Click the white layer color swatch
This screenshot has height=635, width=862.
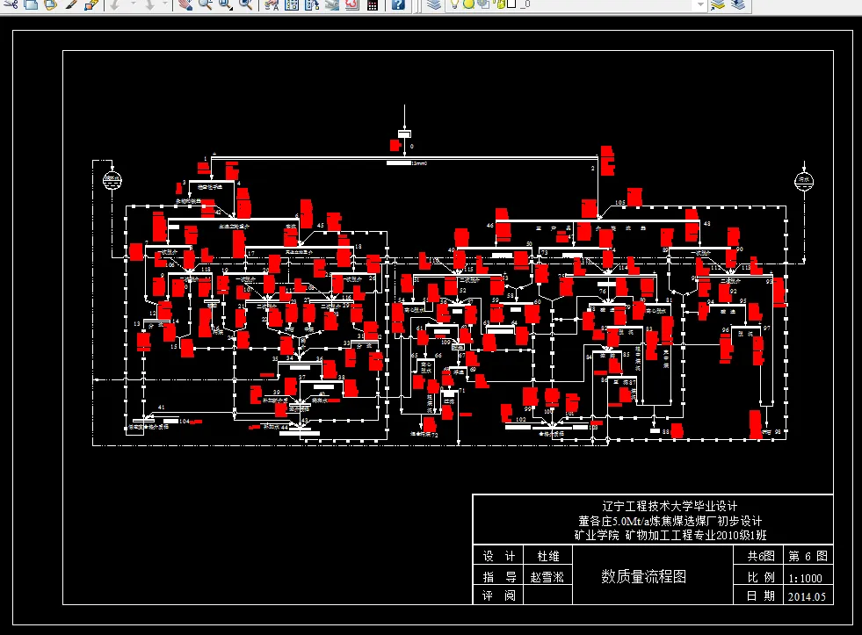click(511, 4)
